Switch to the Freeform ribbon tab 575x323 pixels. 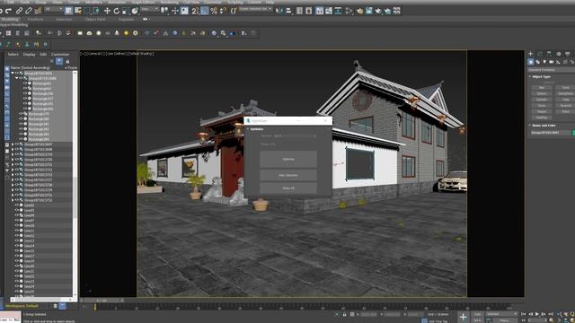(36, 20)
